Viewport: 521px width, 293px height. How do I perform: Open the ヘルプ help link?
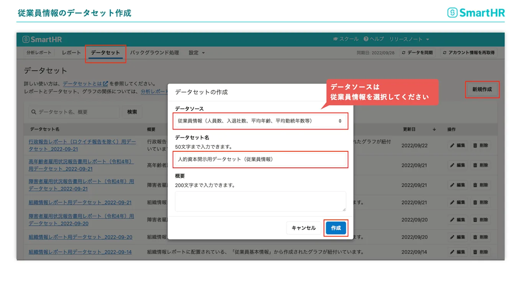coord(374,39)
